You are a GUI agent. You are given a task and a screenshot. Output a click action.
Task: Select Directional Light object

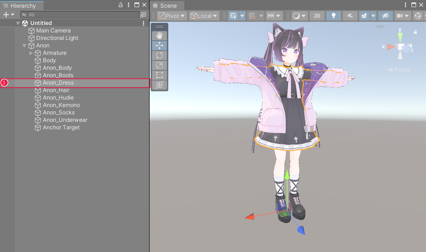[57, 38]
